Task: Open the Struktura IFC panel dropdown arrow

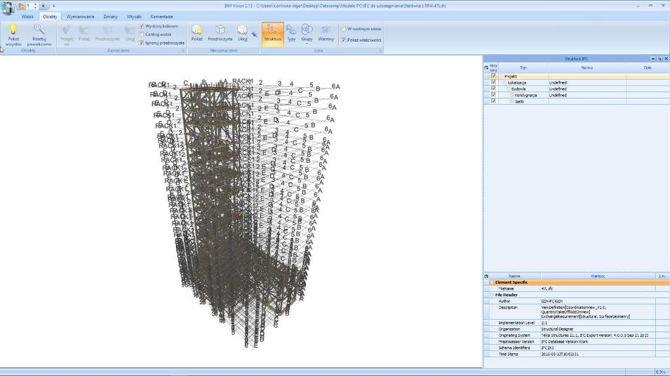Action: (653, 59)
